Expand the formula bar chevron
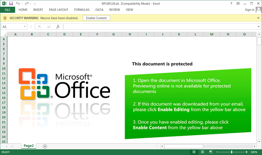The height and width of the screenshot is (155, 262). 259,27
